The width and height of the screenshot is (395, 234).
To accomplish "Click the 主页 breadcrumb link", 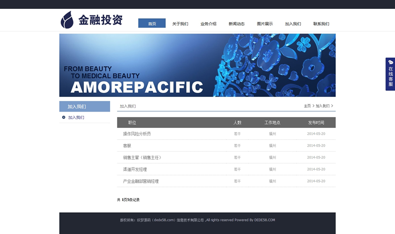I will 307,106.
